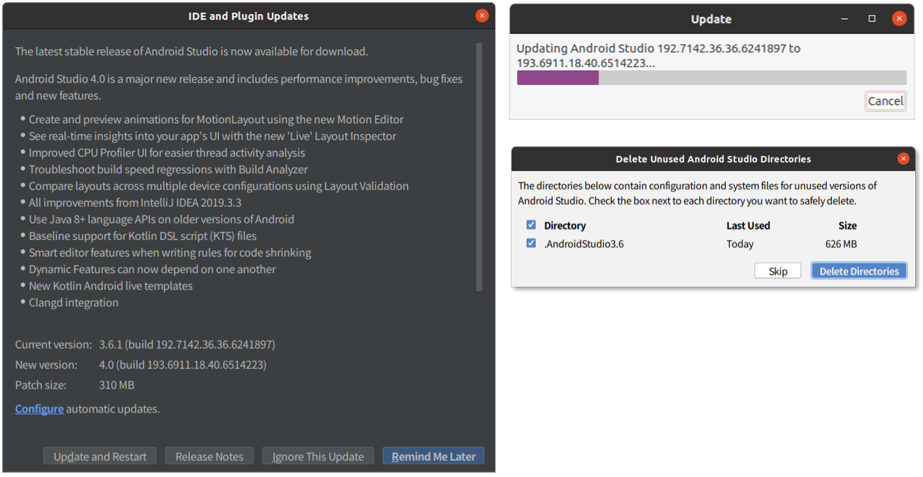Open the Release Notes
Image resolution: width=923 pixels, height=477 pixels.
tap(210, 456)
